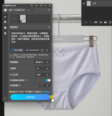Open the 尺寸比例 自动 dropdown
Screen dimensions: 112x116
point(43,75)
